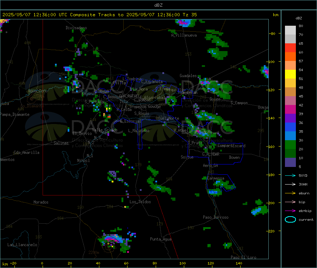Click the yellow eburn arrow legend icon
Screen dimensions: 317x268
[290, 193]
